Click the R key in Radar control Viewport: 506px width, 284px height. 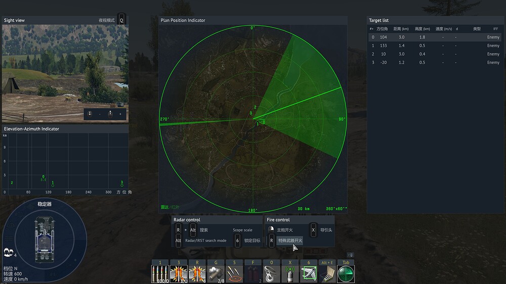pyautogui.click(x=178, y=230)
